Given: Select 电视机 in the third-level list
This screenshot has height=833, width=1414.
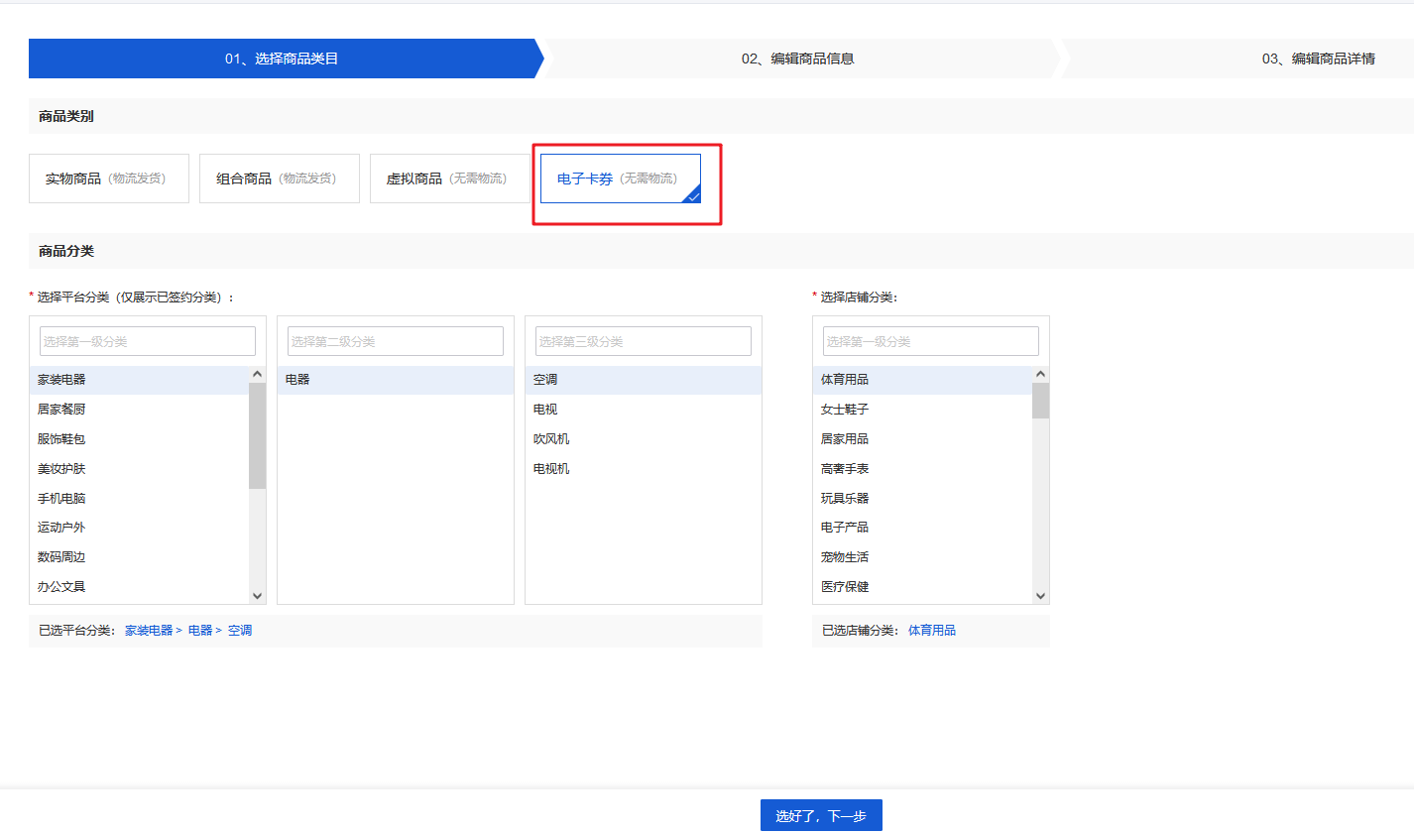Looking at the screenshot, I should [644, 469].
